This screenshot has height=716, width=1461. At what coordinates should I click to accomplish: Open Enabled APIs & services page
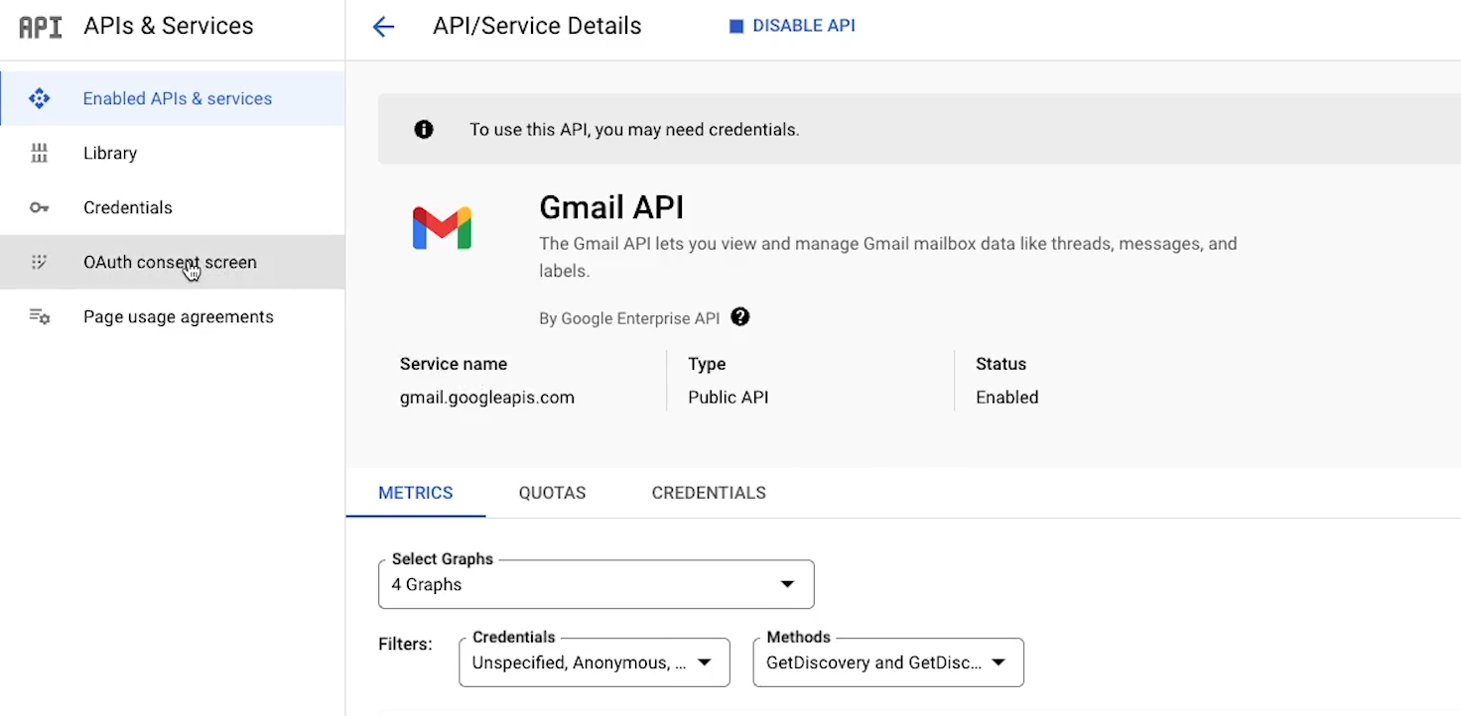pyautogui.click(x=173, y=98)
